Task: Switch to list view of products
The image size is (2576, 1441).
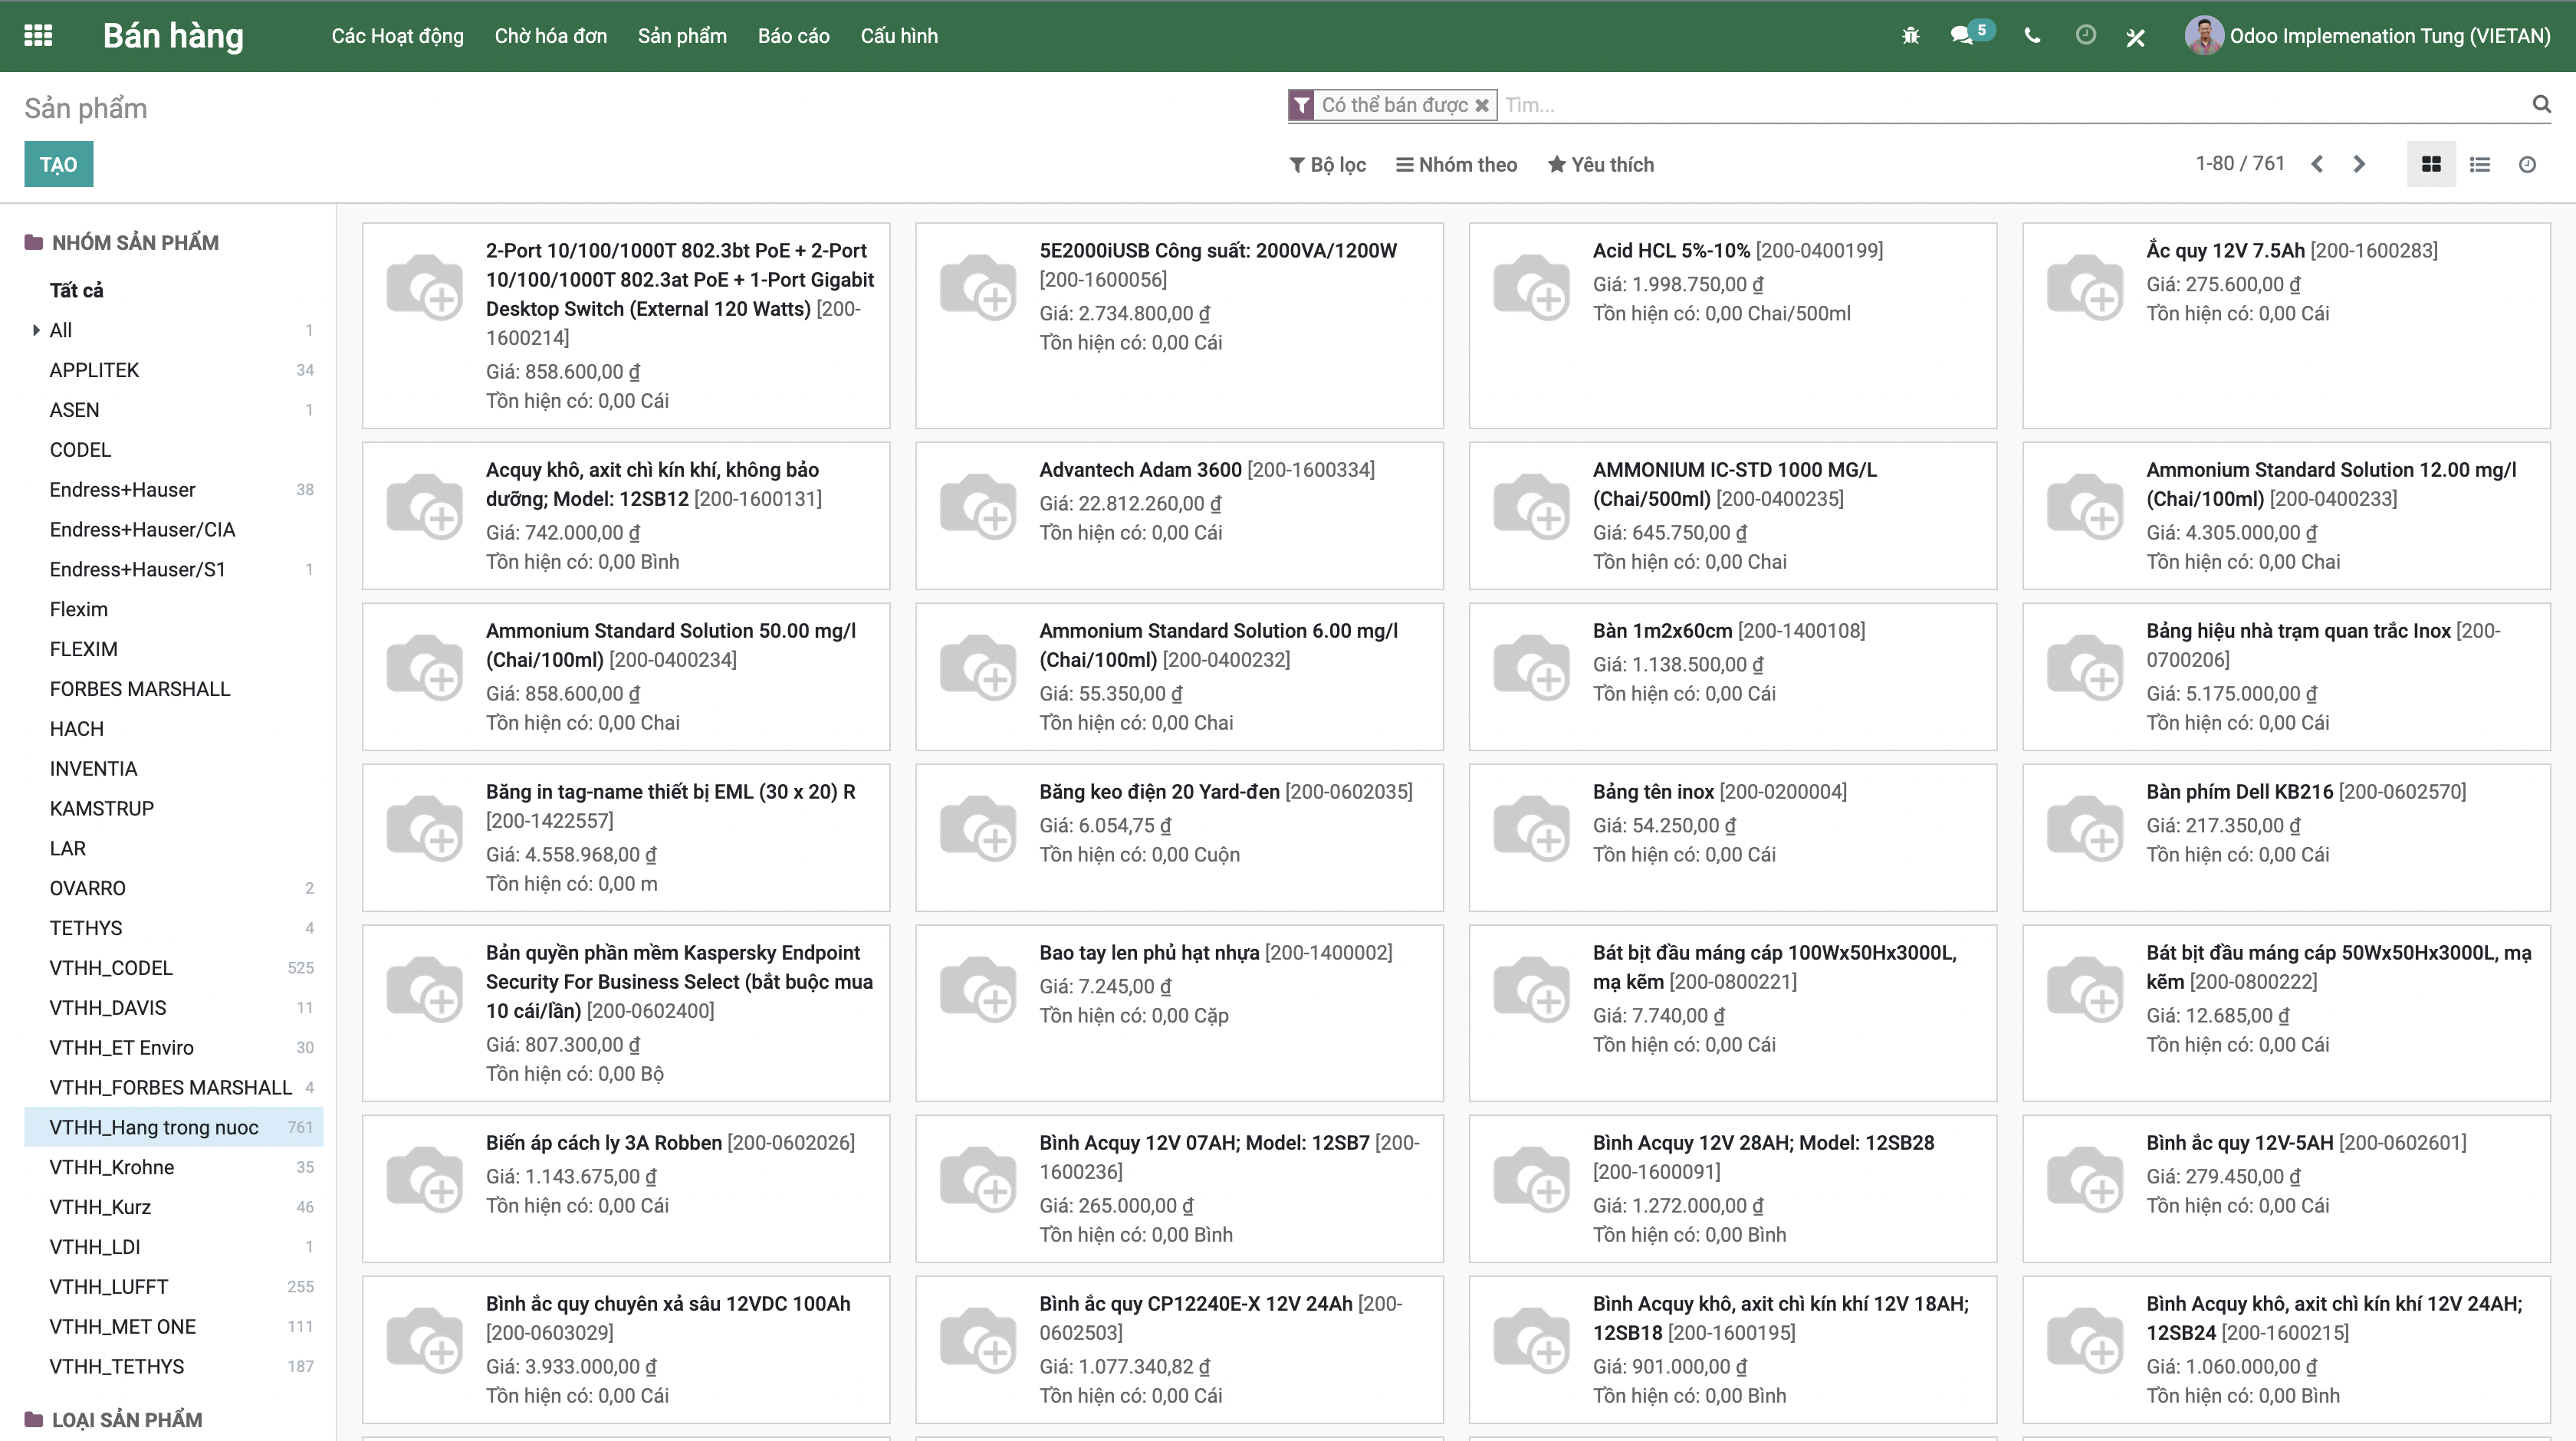Action: click(2480, 163)
